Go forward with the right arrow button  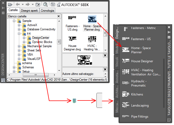(x=28, y=4)
